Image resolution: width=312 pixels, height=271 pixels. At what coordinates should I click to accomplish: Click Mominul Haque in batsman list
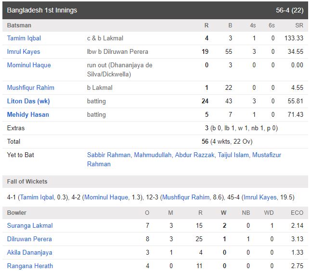pos(29,65)
